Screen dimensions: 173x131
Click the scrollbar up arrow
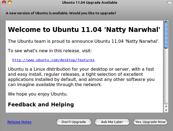pos(166,106)
